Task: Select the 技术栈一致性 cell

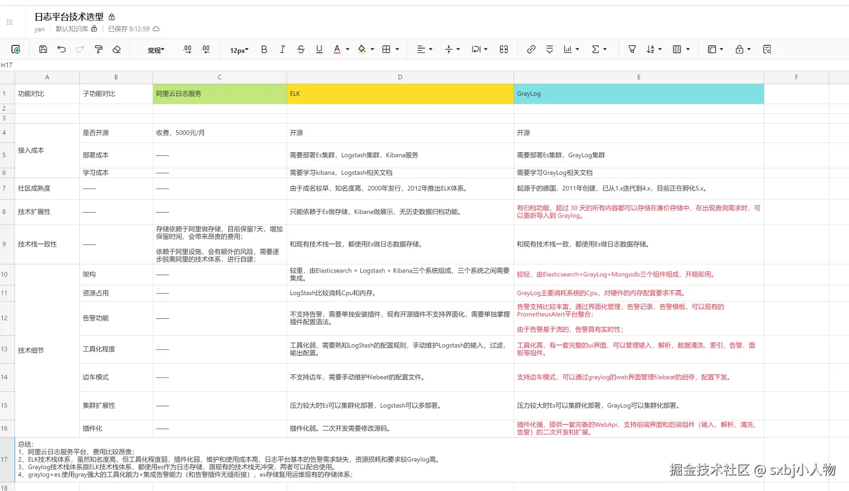Action: (47, 244)
